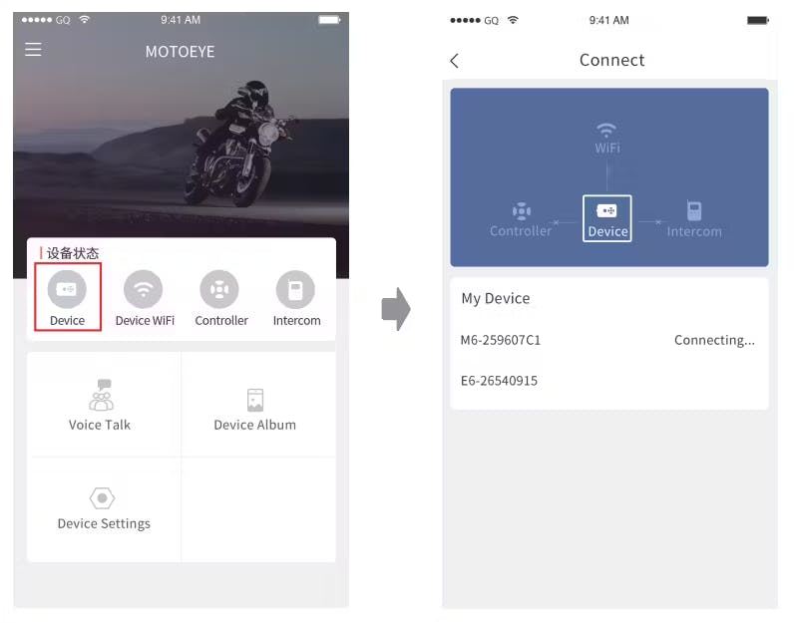Tap the Connect screen title

[611, 60]
